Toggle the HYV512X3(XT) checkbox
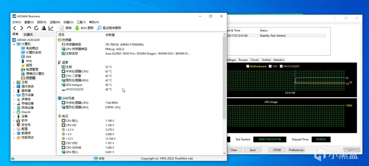 tap(281, 66)
